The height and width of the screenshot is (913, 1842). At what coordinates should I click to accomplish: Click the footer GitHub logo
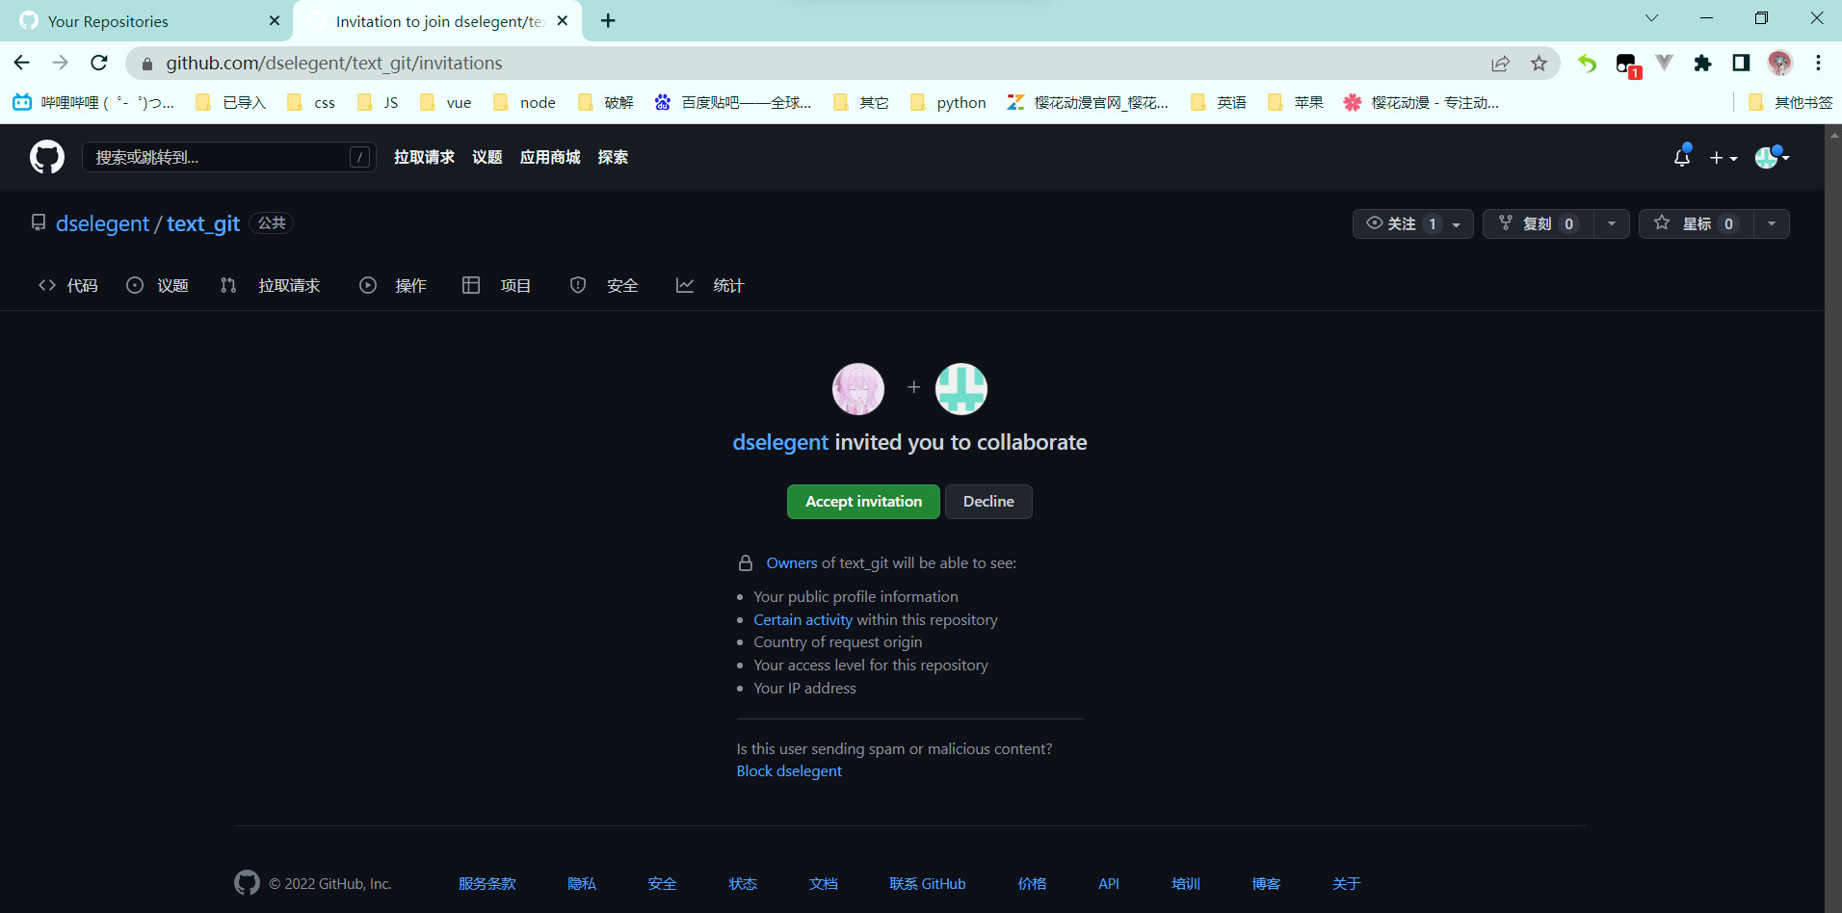click(247, 883)
